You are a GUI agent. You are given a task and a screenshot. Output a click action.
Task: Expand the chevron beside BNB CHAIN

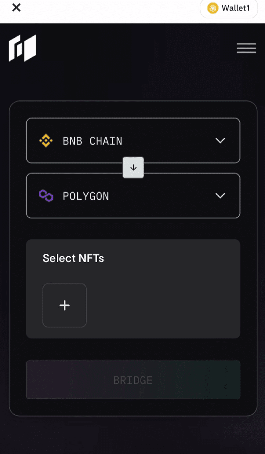point(220,141)
